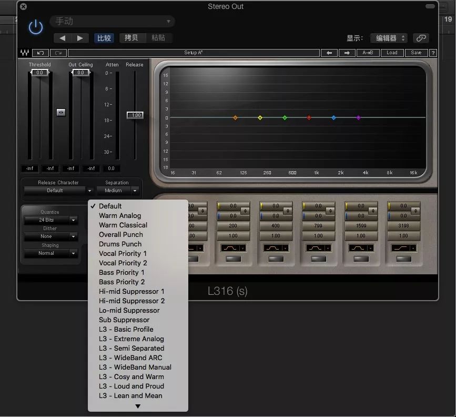Screen dimensions: 456x417
Task: Select Bass Priority 2 menu entry
Action: click(138, 282)
